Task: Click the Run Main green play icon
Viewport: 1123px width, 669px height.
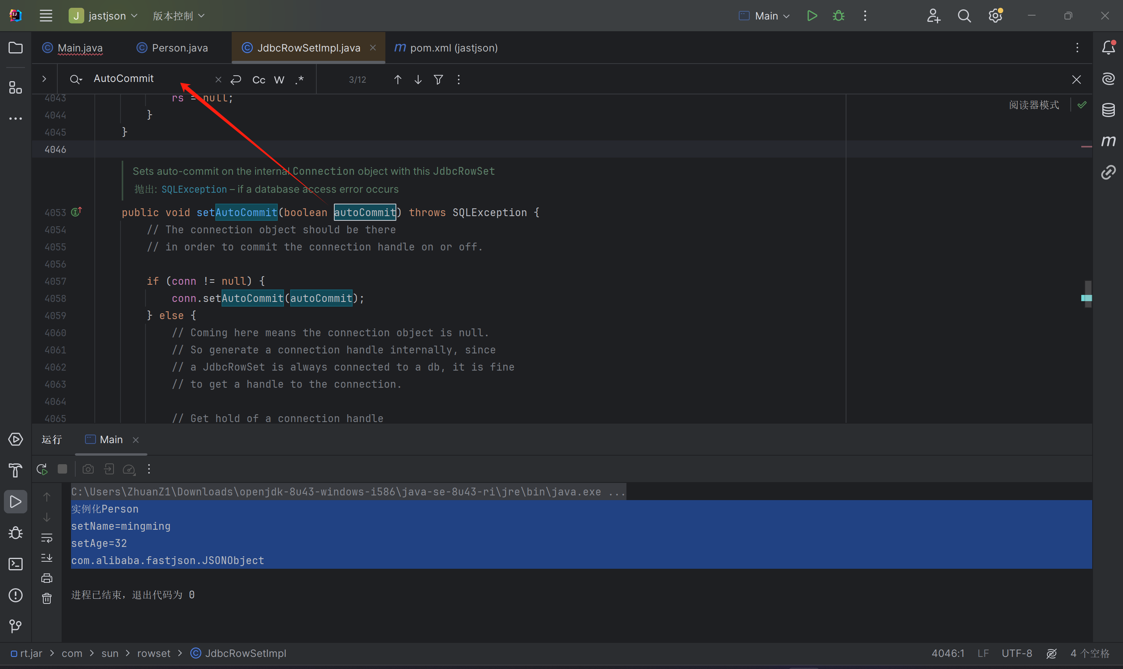Action: [812, 16]
